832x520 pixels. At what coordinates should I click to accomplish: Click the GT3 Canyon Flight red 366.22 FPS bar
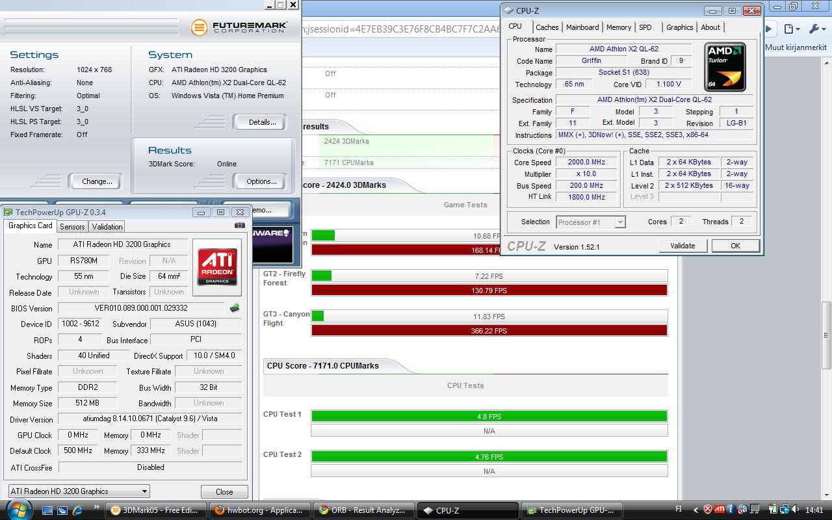point(489,331)
